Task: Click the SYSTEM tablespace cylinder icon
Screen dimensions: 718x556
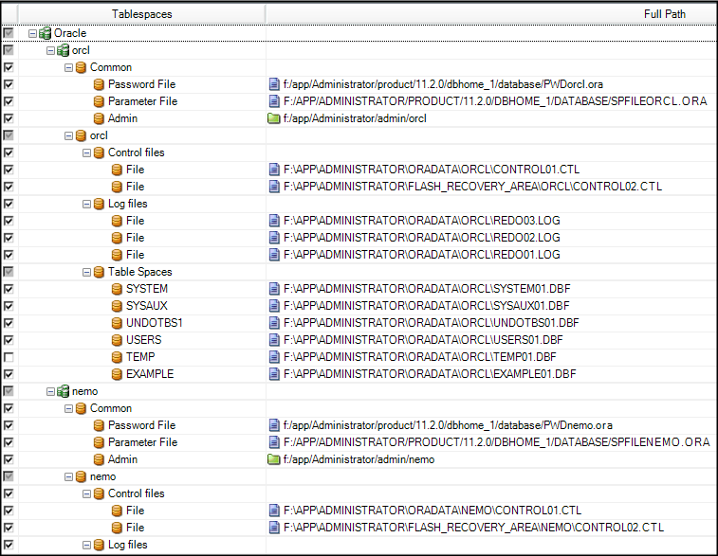Action: pyautogui.click(x=117, y=289)
